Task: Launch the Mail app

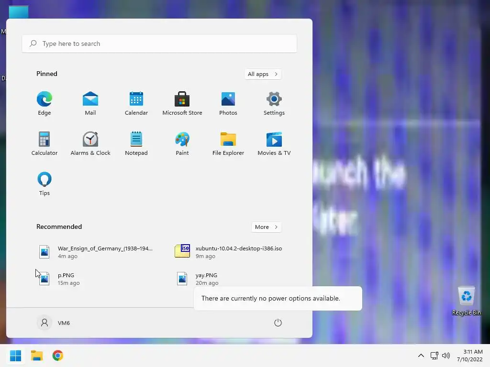Action: 90,103
